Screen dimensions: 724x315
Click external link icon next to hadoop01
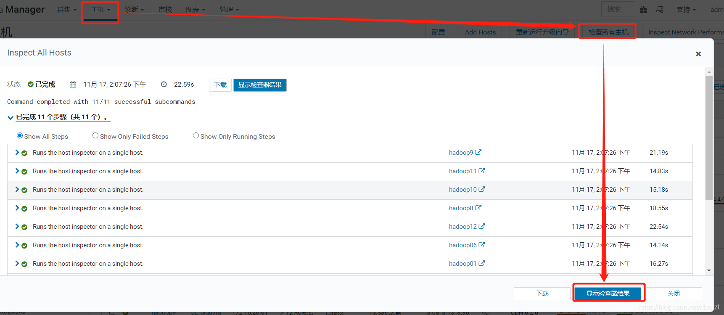(482, 263)
